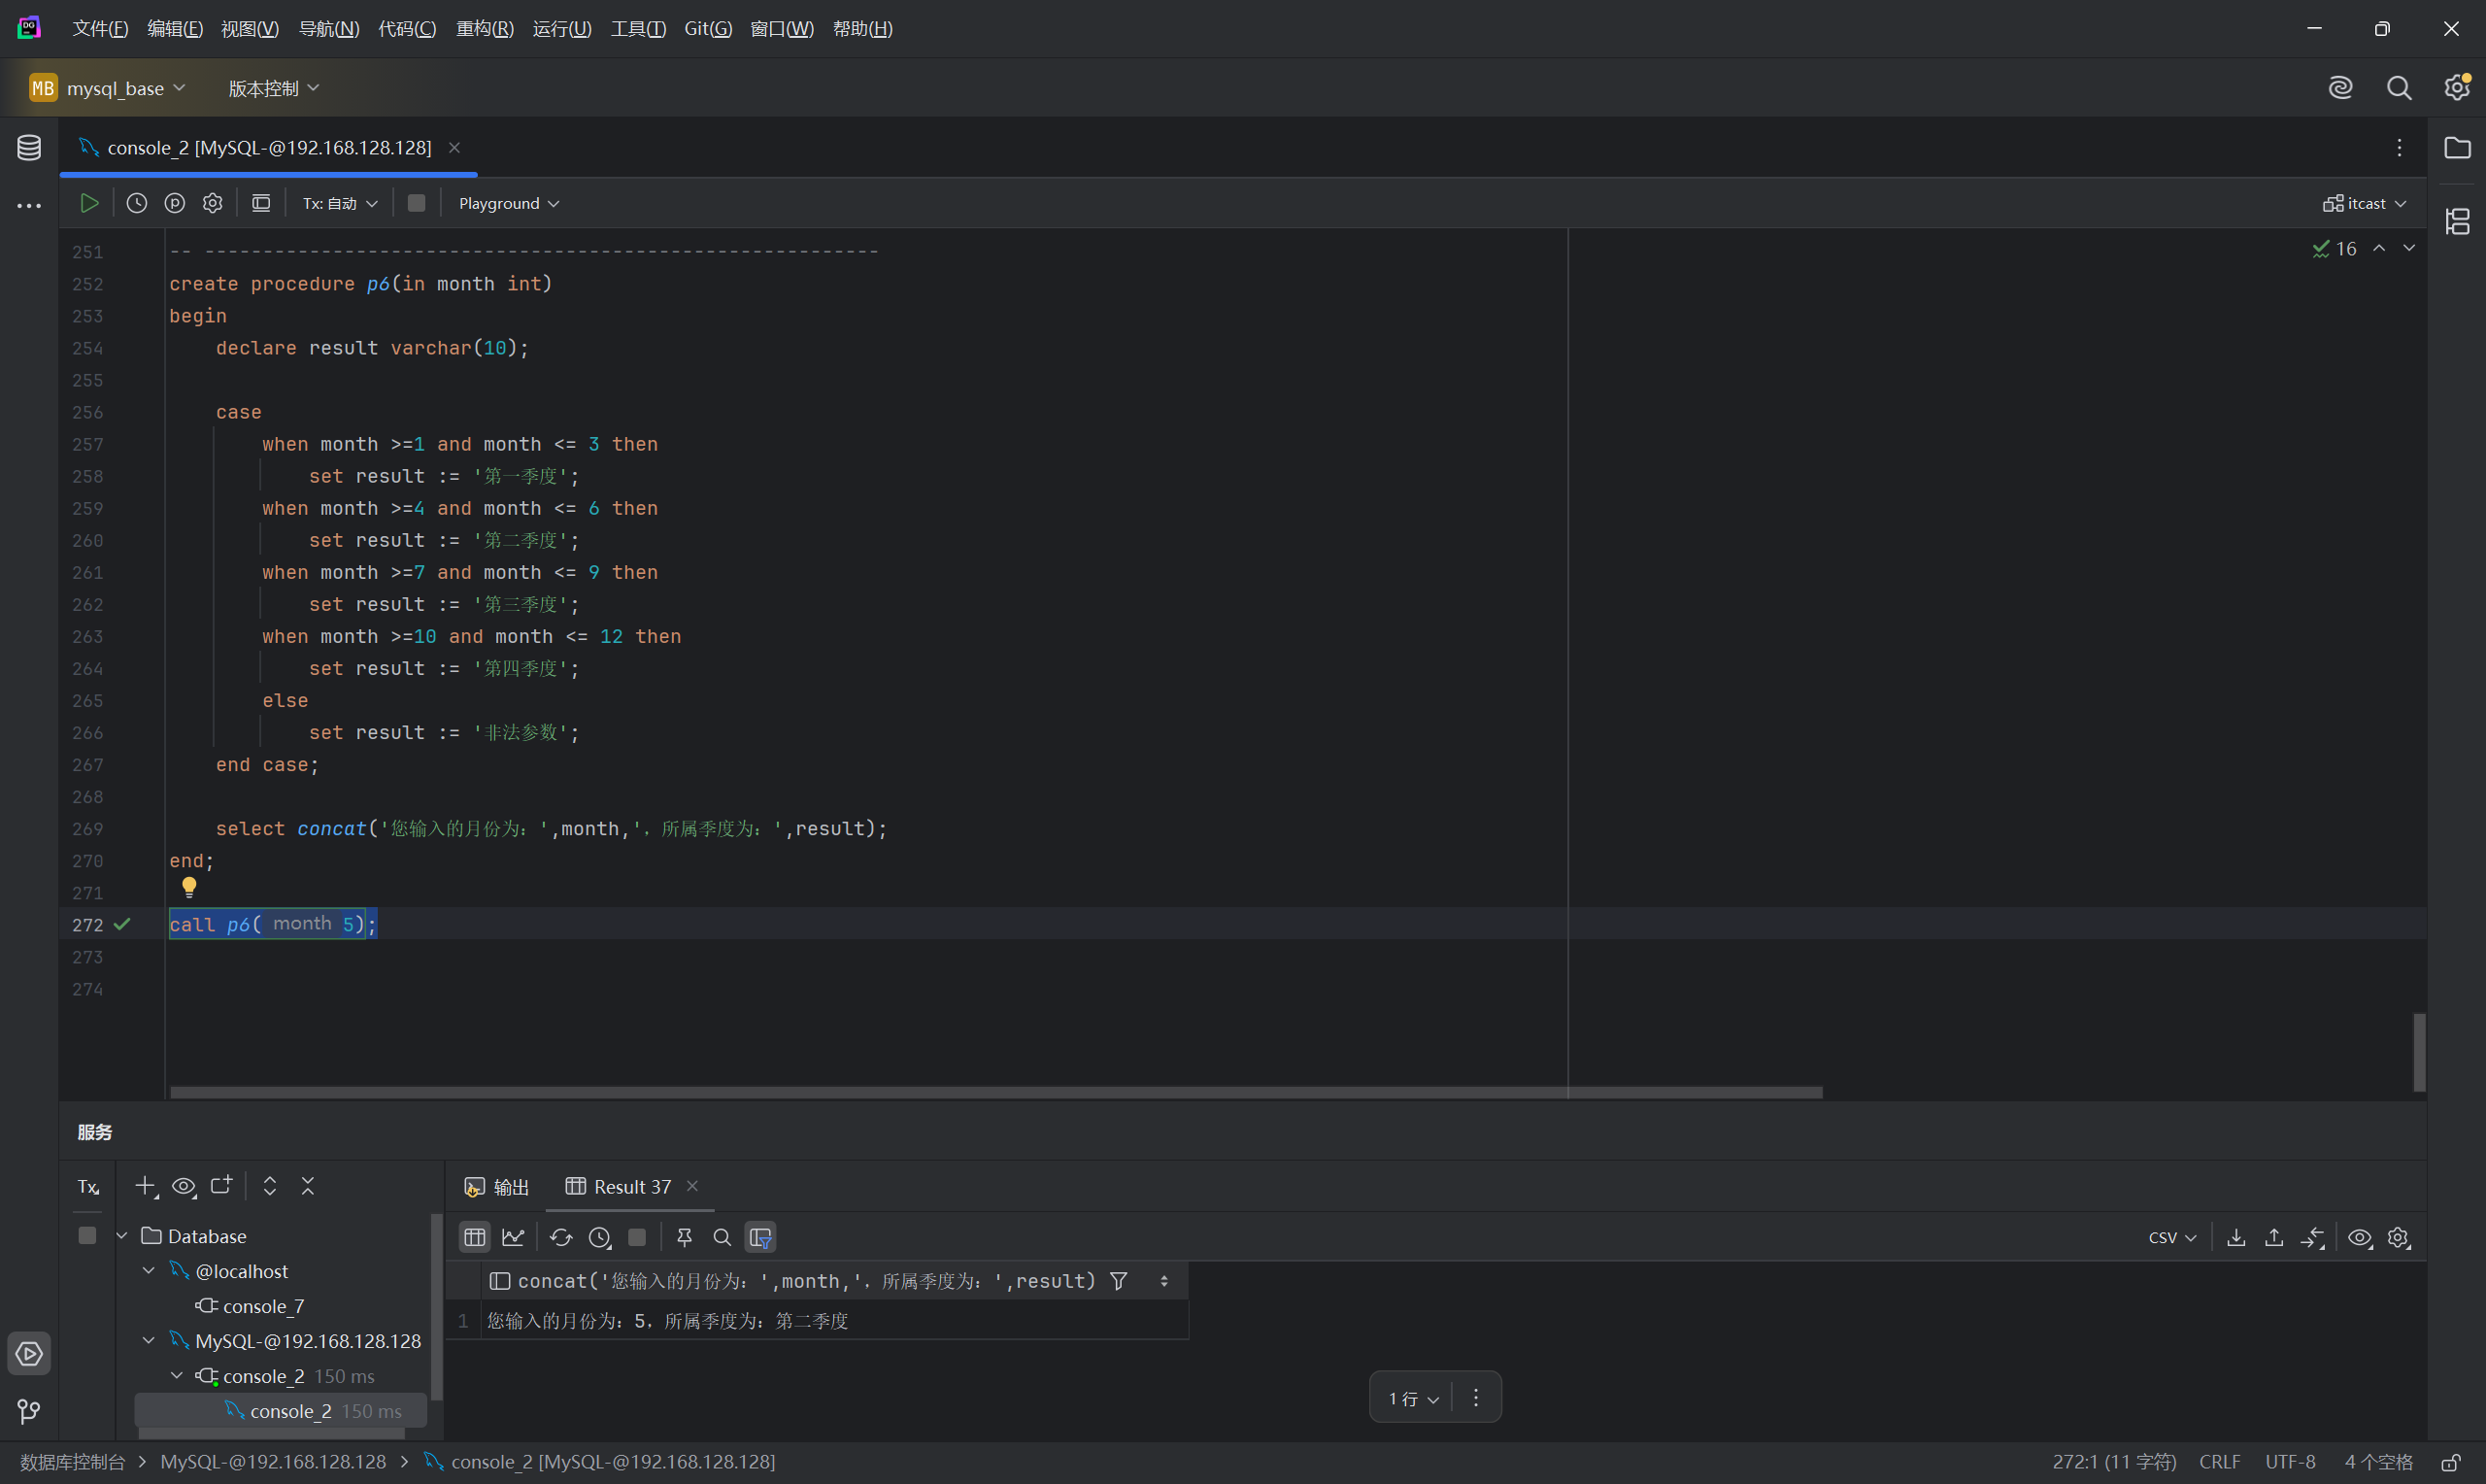This screenshot has width=2486, height=1484.
Task: Click the Show Chart icon in results toolbar
Action: (513, 1237)
